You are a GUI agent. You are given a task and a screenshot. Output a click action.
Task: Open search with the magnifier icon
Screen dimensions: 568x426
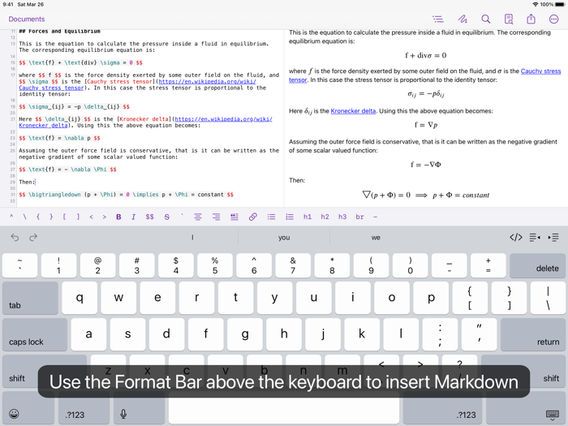coord(486,19)
